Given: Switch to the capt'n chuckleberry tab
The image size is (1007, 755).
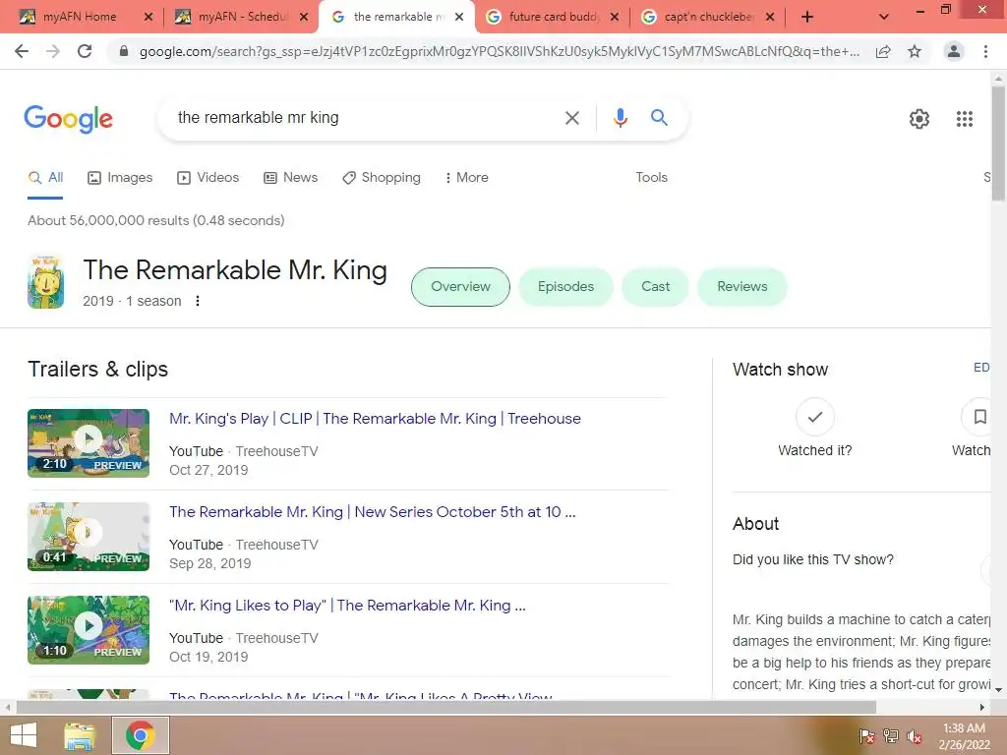Looking at the screenshot, I should coord(706,17).
